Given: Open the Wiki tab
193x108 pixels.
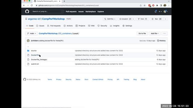Looking at the screenshot, I should point(91,26).
